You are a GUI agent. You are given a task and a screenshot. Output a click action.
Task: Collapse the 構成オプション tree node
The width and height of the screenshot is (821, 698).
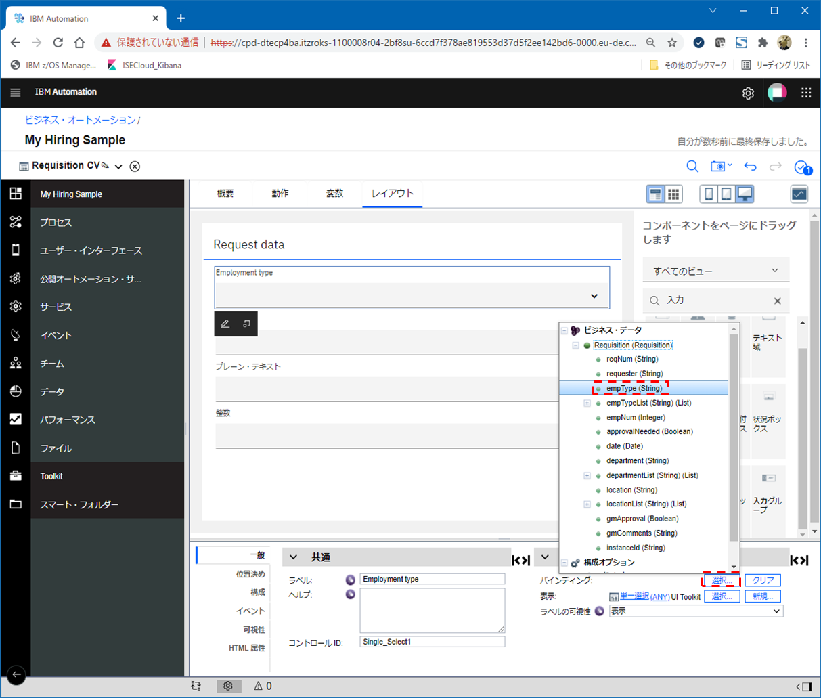tap(564, 563)
